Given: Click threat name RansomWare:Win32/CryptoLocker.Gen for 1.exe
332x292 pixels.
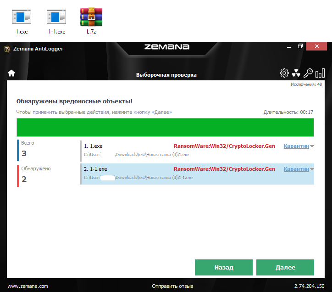Looking at the screenshot, I should 224,146.
